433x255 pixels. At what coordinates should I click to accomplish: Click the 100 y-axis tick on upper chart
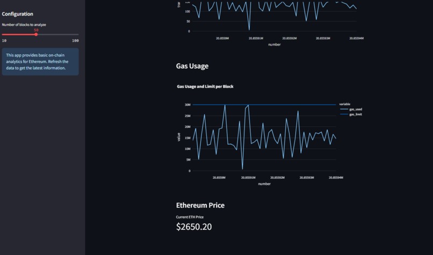click(x=187, y=12)
